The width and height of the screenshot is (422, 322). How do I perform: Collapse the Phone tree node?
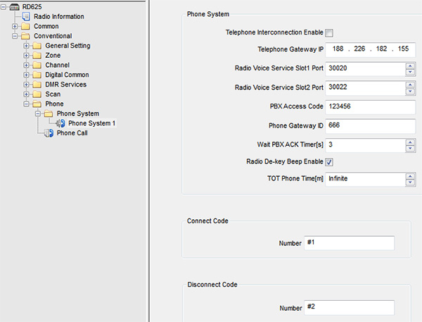(x=26, y=104)
